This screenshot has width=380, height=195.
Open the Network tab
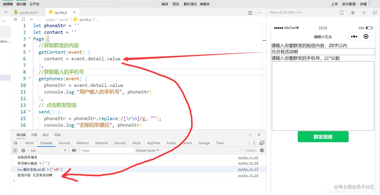[102, 143]
